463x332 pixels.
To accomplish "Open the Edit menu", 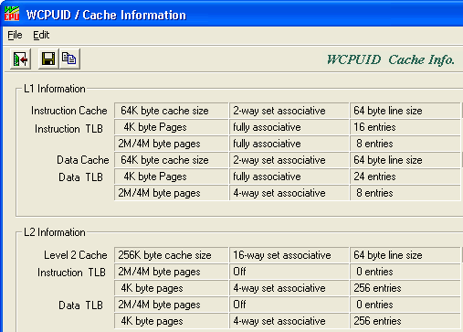I will (x=41, y=35).
